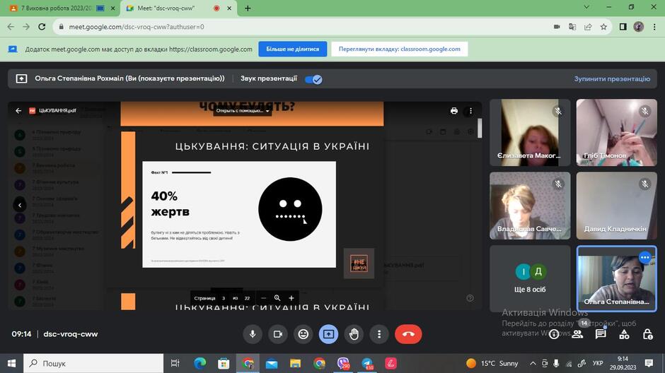The height and width of the screenshot is (373, 665).
Task: Click the browser back button
Action: click(x=11, y=27)
